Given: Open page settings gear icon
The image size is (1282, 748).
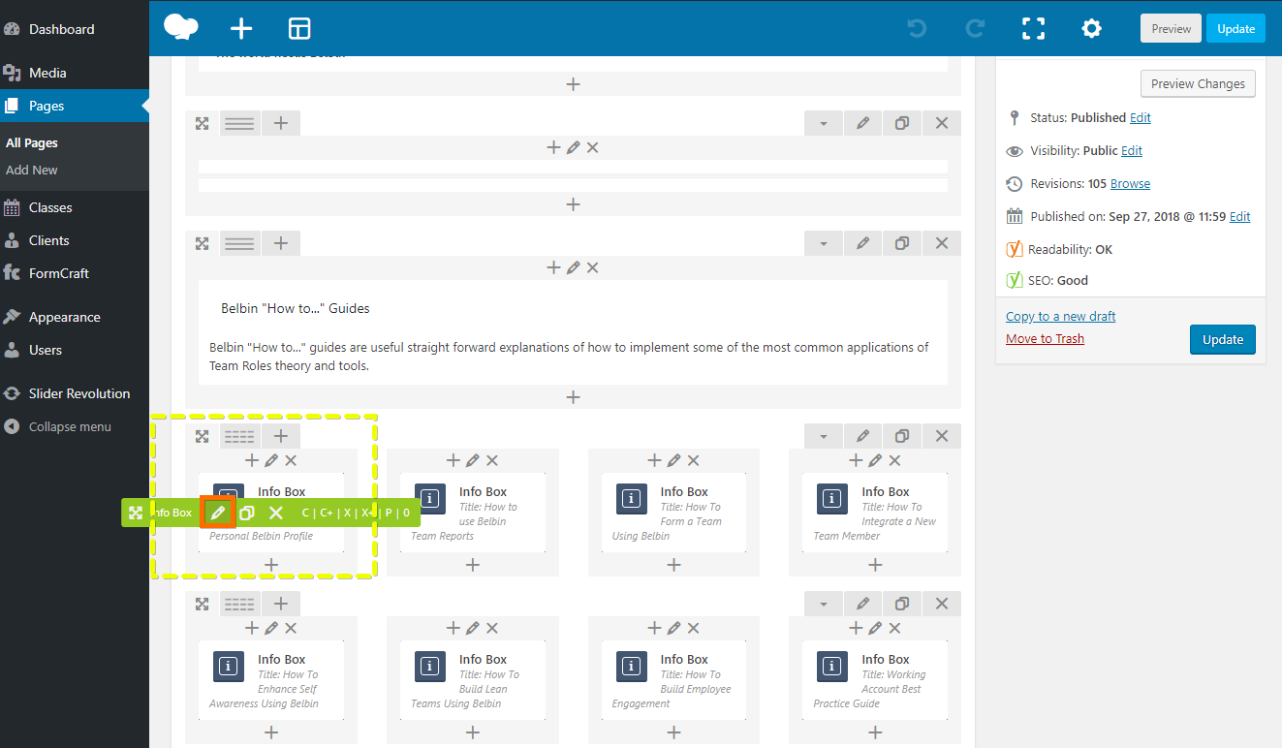Looking at the screenshot, I should point(1091,29).
